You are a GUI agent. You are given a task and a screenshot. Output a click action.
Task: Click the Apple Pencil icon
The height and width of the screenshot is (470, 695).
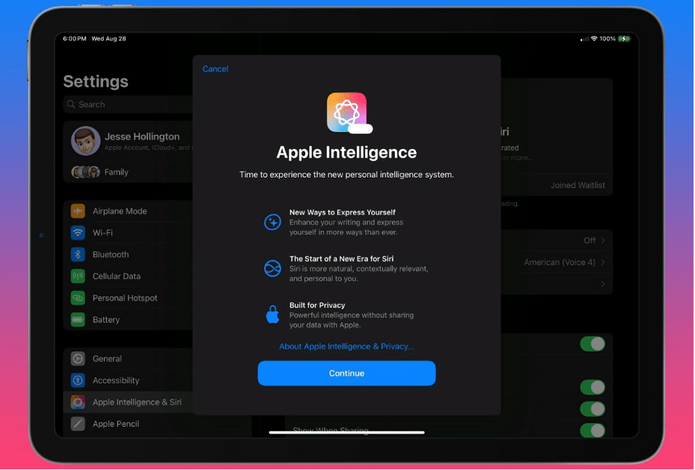coord(77,424)
